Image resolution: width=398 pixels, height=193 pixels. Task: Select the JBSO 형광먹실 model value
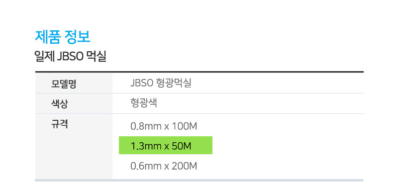161,83
